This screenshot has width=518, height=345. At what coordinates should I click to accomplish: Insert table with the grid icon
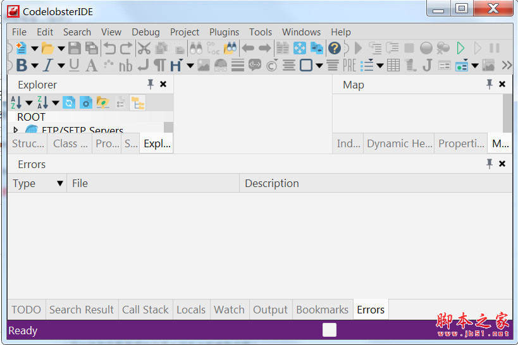(393, 65)
